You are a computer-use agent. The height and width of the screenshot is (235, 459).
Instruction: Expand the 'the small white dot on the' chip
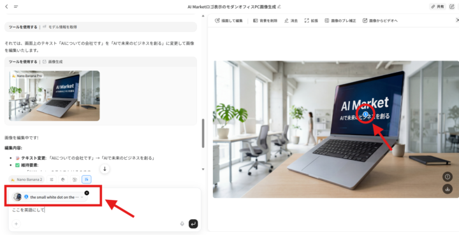(x=82, y=197)
